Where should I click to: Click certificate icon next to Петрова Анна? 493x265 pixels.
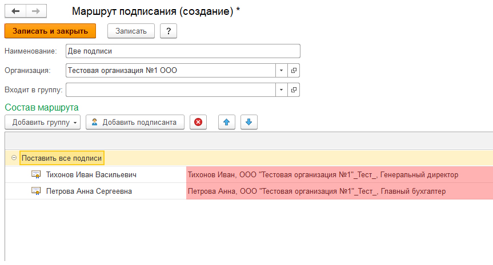coord(36,191)
